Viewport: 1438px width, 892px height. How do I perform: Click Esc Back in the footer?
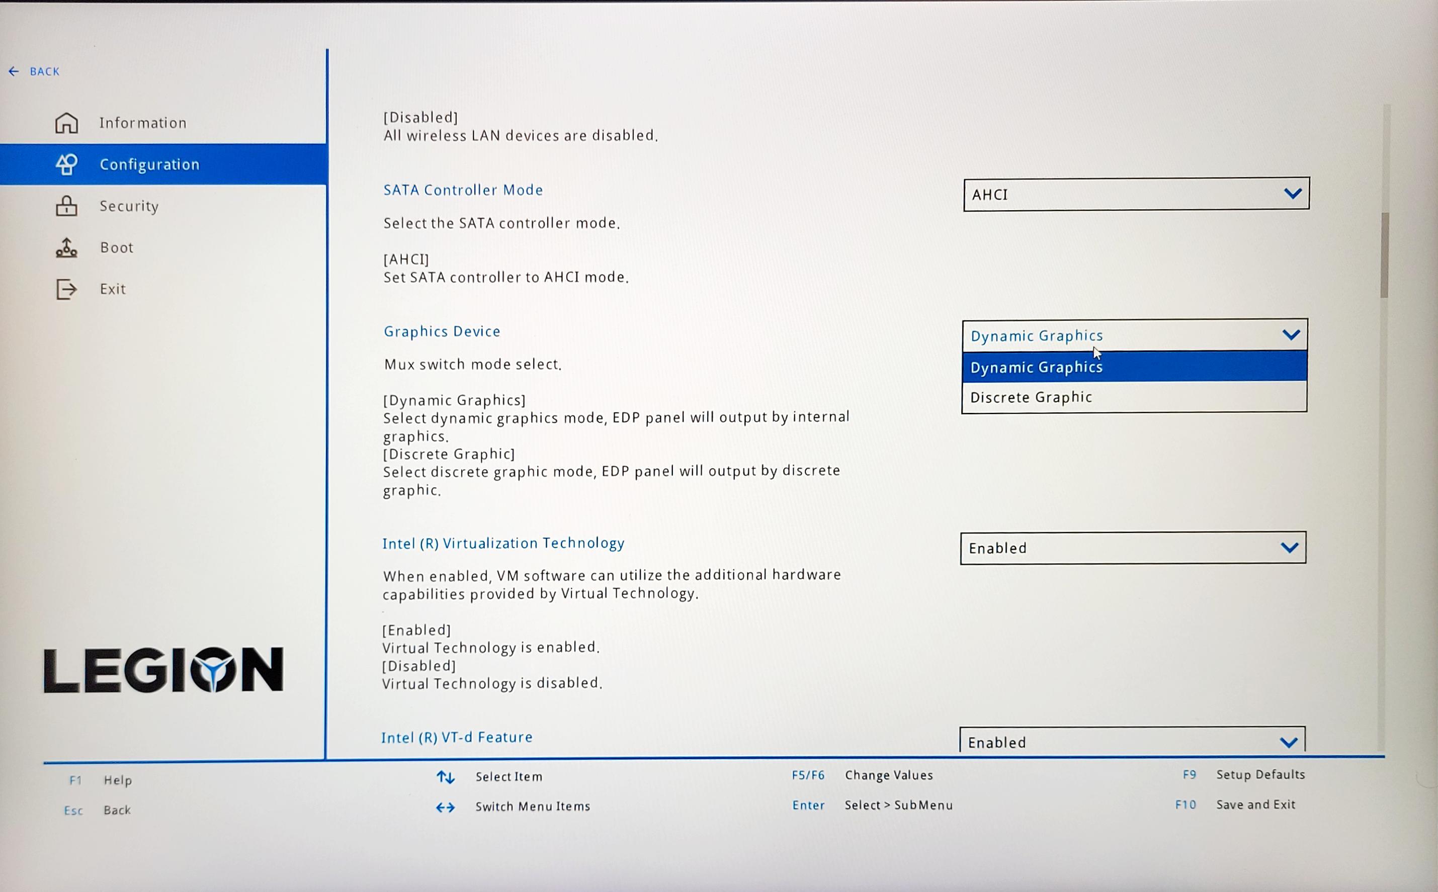[x=98, y=810]
